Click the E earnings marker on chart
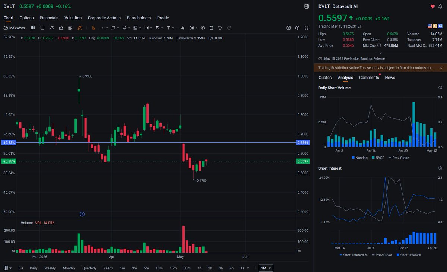Screen dimensions: 447x272 click(x=82, y=214)
